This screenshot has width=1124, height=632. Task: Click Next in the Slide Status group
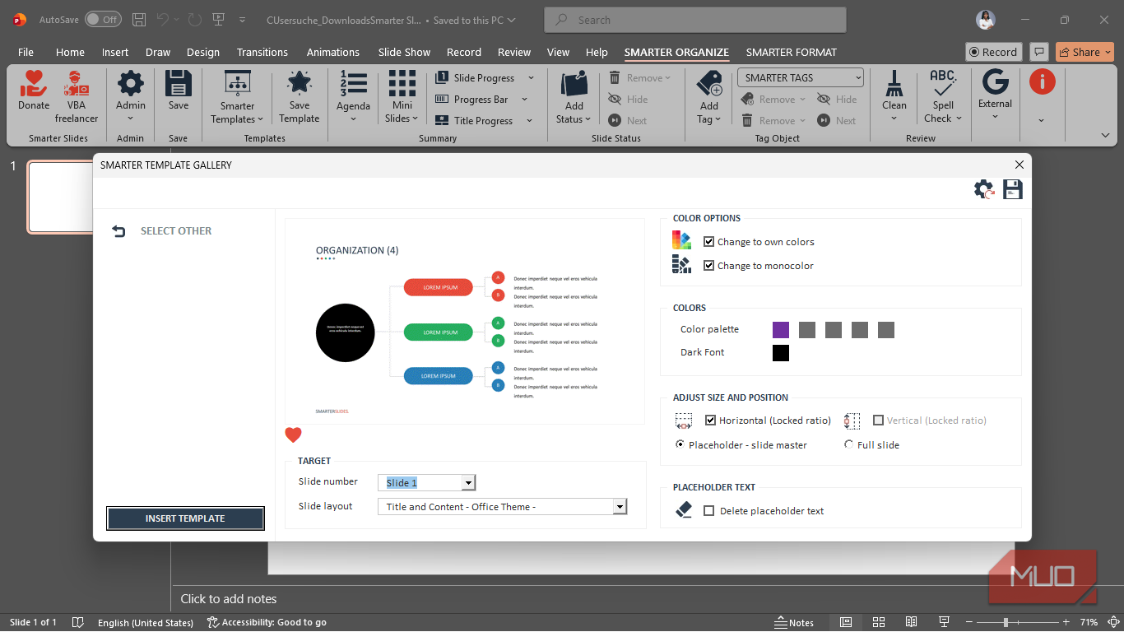pos(628,120)
